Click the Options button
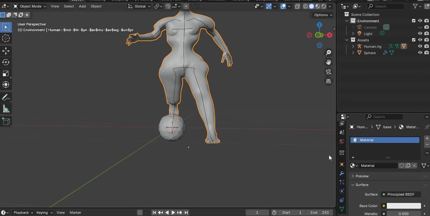The height and width of the screenshot is (216, 430). 323,15
